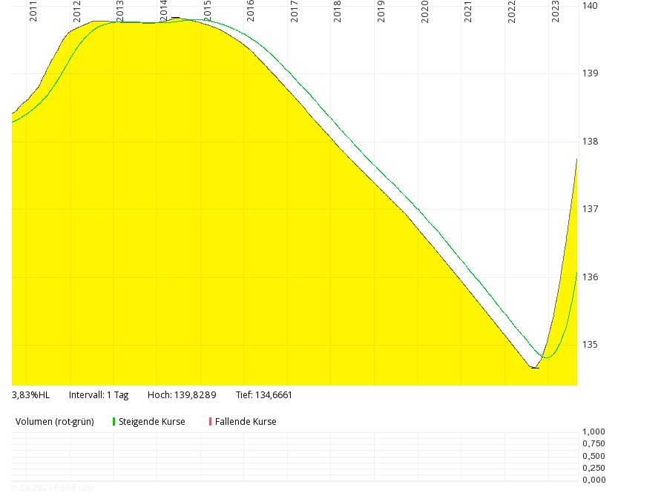Click the 2011 year label on the chart
Screen dimensions: 664x496
point(33,11)
